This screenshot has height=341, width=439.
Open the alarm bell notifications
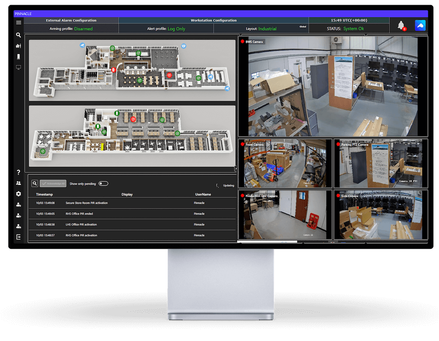pos(401,25)
